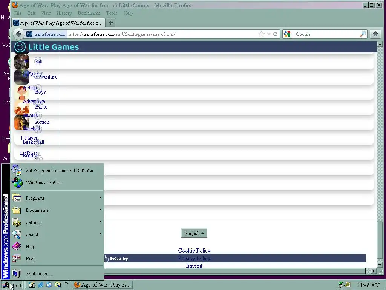Click the Action soldier thumbnail
The height and width of the screenshot is (290, 386).
tap(21, 122)
